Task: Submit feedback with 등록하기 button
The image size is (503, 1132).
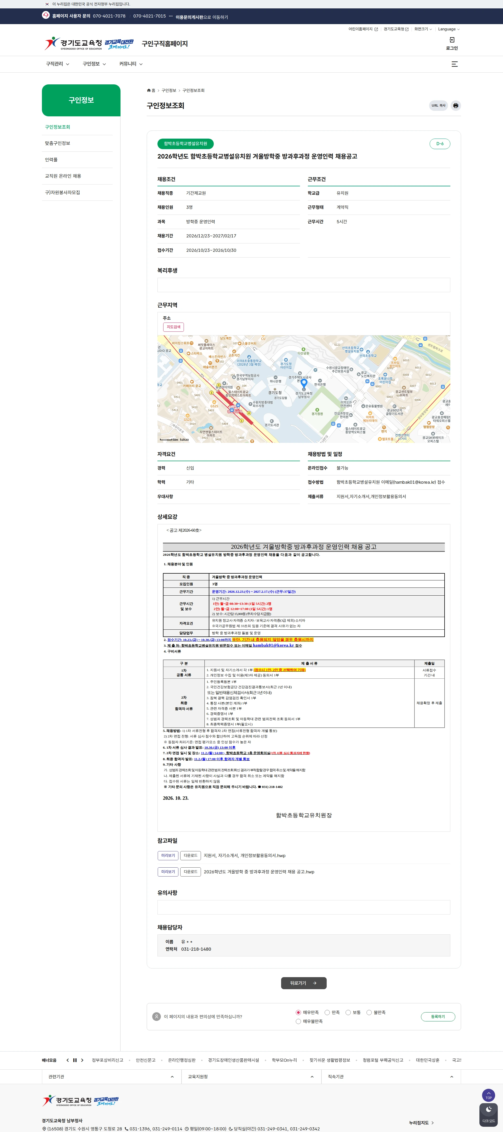Action: [438, 1016]
